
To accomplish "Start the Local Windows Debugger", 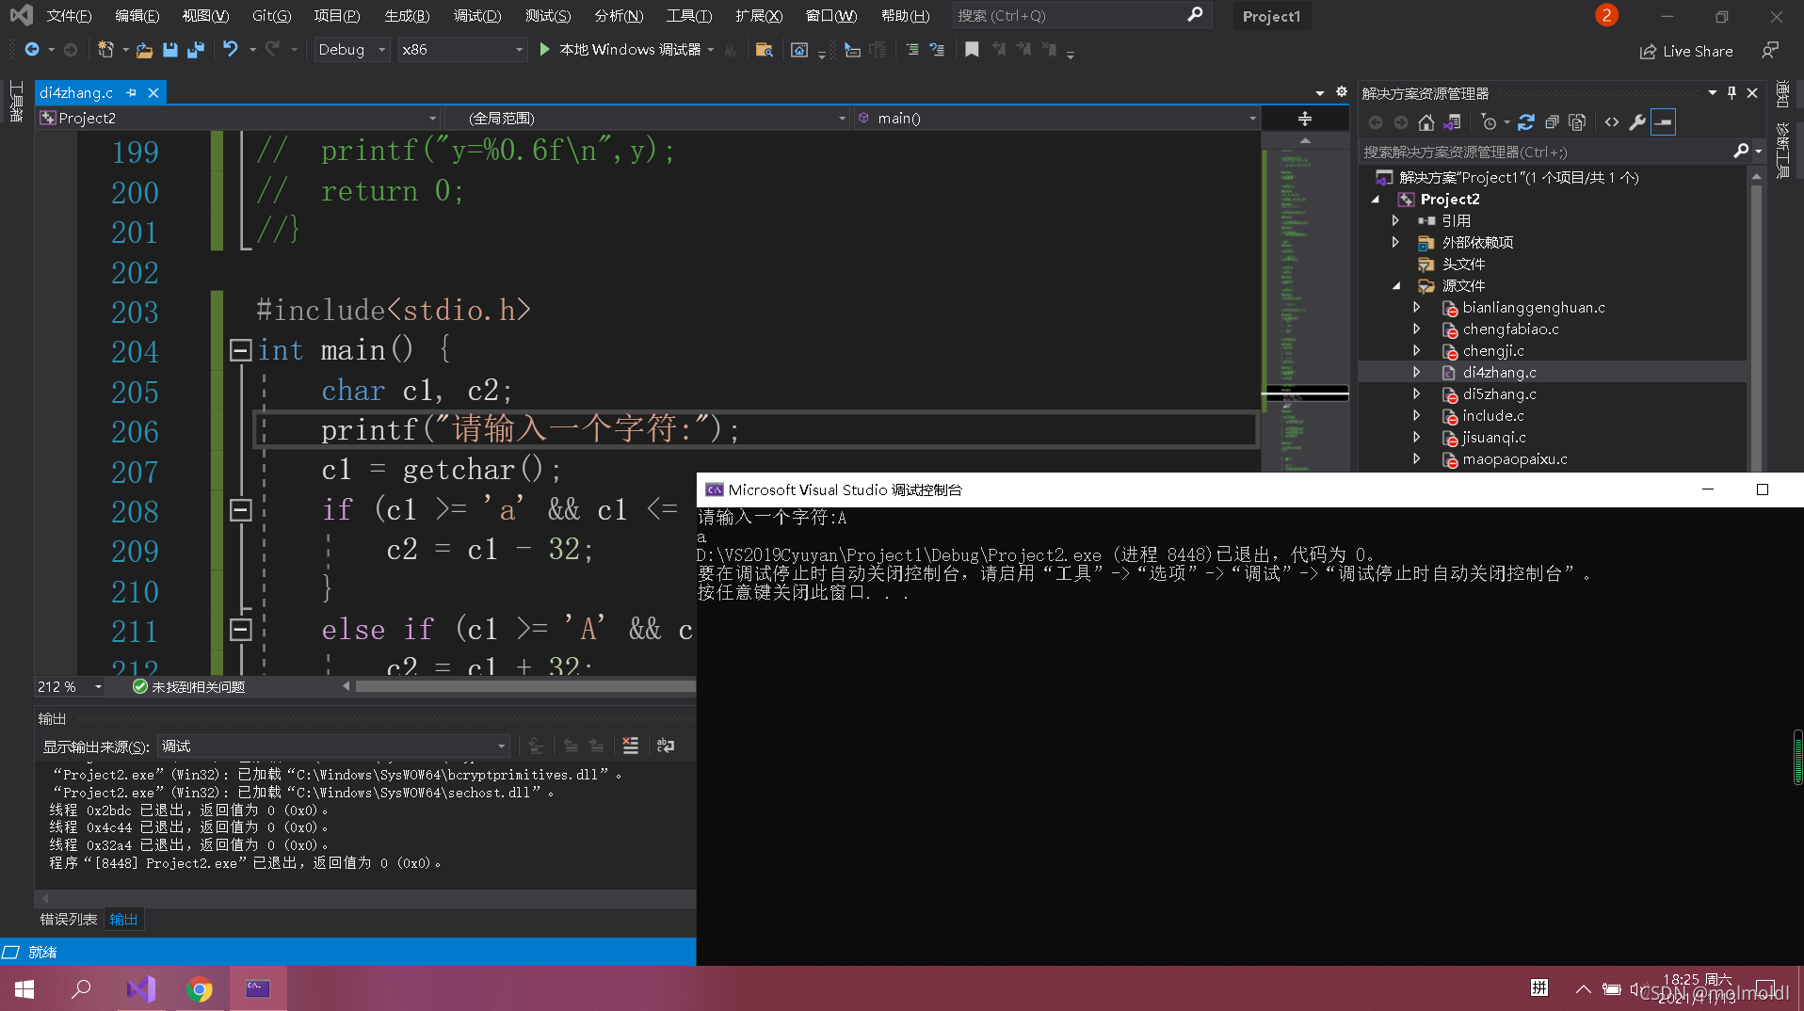I will tap(621, 50).
